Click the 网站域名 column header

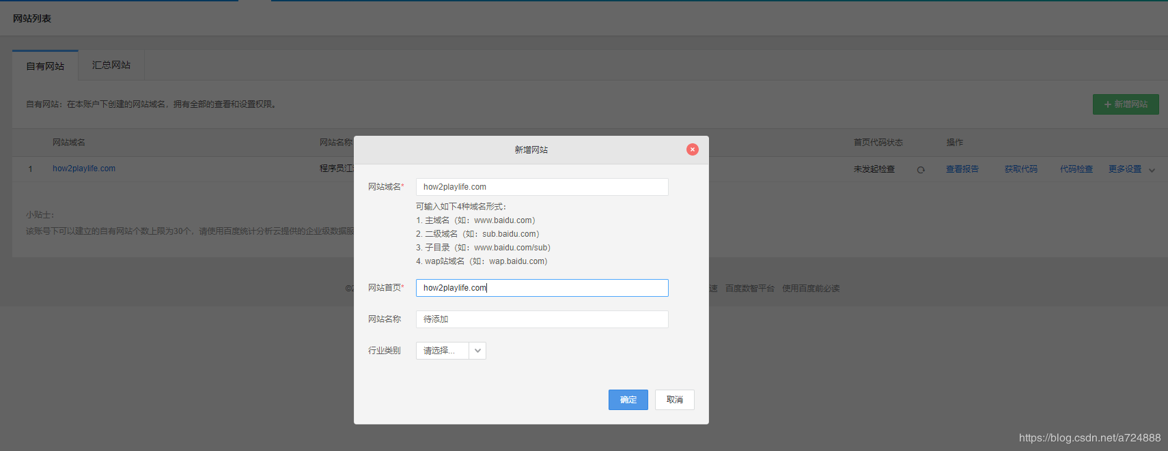[69, 143]
